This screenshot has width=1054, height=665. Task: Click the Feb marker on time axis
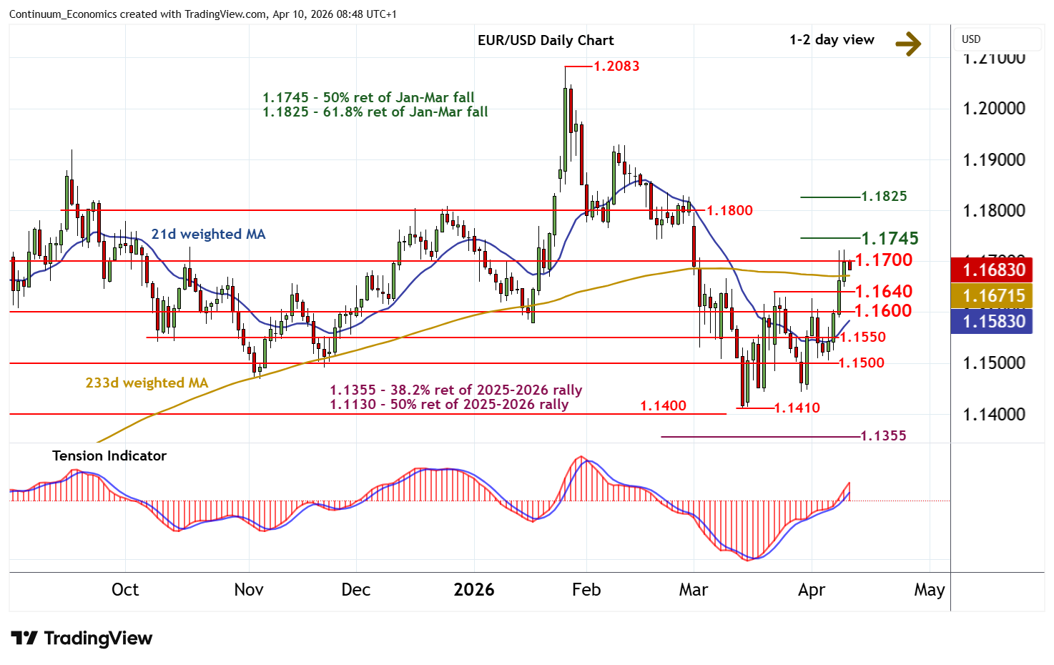point(586,590)
